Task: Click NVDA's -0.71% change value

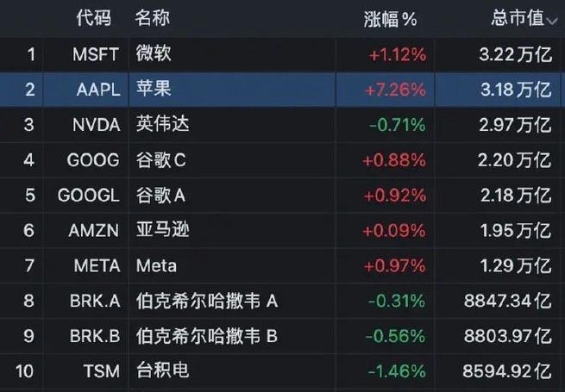Action: 397,125
